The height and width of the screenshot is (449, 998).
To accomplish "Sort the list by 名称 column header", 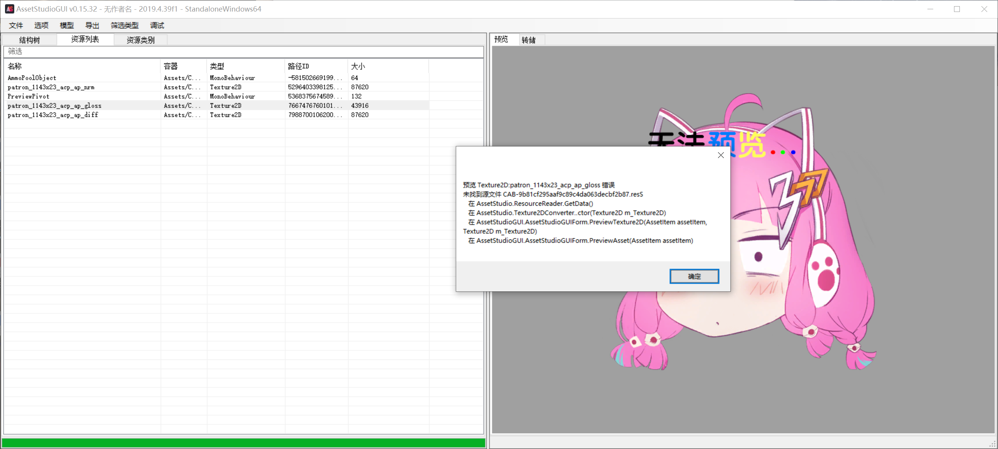I will coord(81,66).
